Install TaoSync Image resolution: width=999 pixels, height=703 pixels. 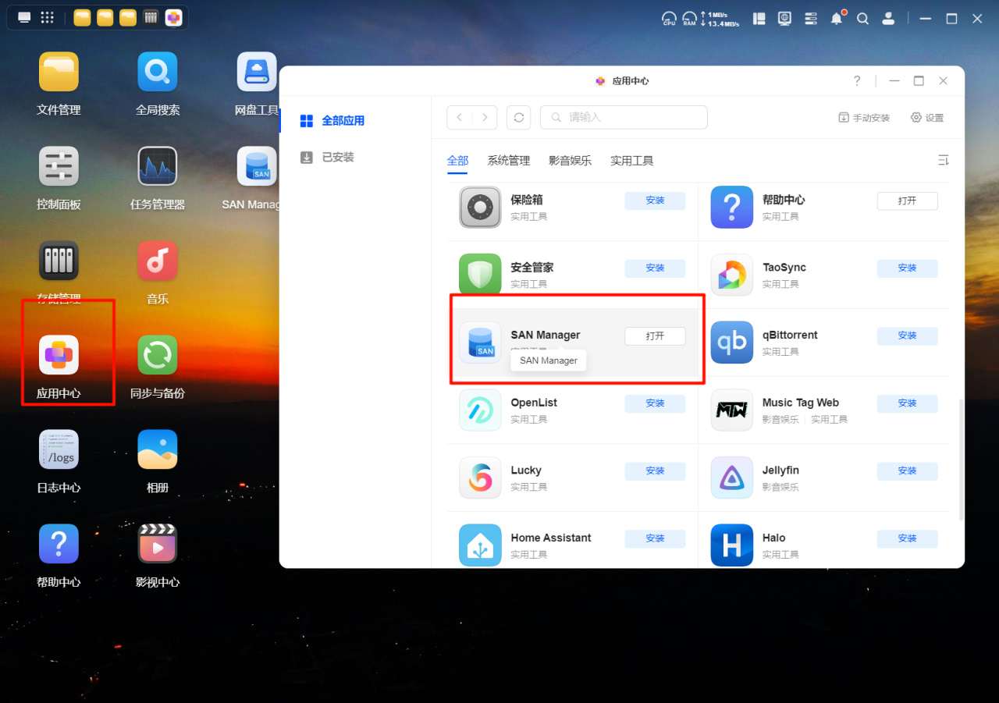[x=907, y=268]
